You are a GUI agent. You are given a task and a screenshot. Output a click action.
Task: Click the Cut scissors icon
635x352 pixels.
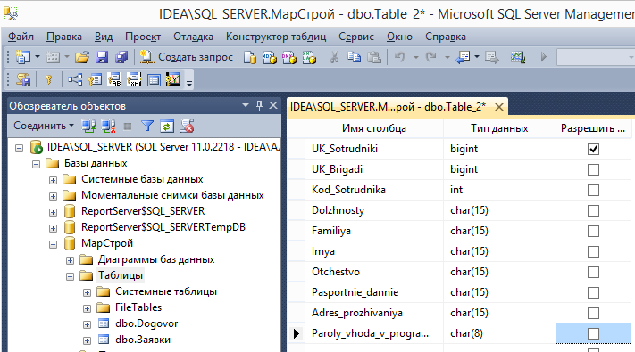click(x=334, y=57)
